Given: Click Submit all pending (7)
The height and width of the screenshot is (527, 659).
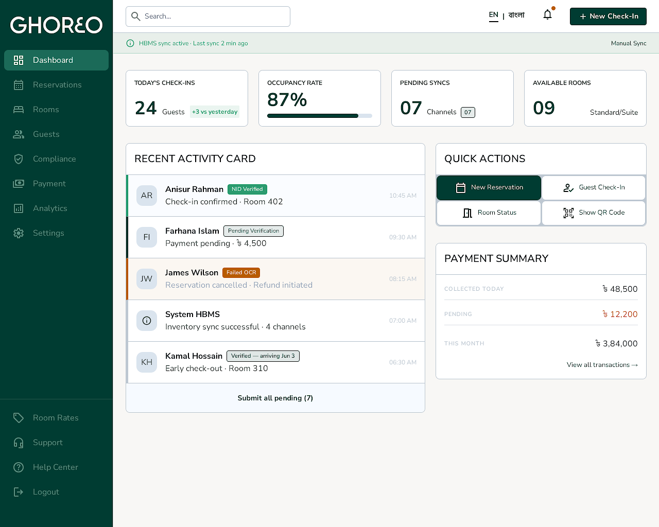Looking at the screenshot, I should click(x=275, y=398).
